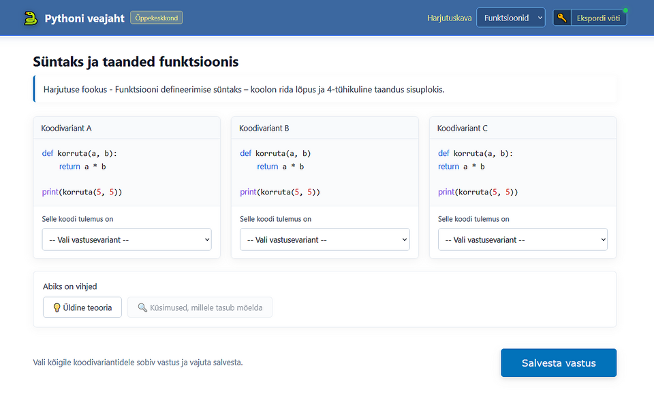
Task: Click the Harjutuskava label
Action: click(449, 18)
